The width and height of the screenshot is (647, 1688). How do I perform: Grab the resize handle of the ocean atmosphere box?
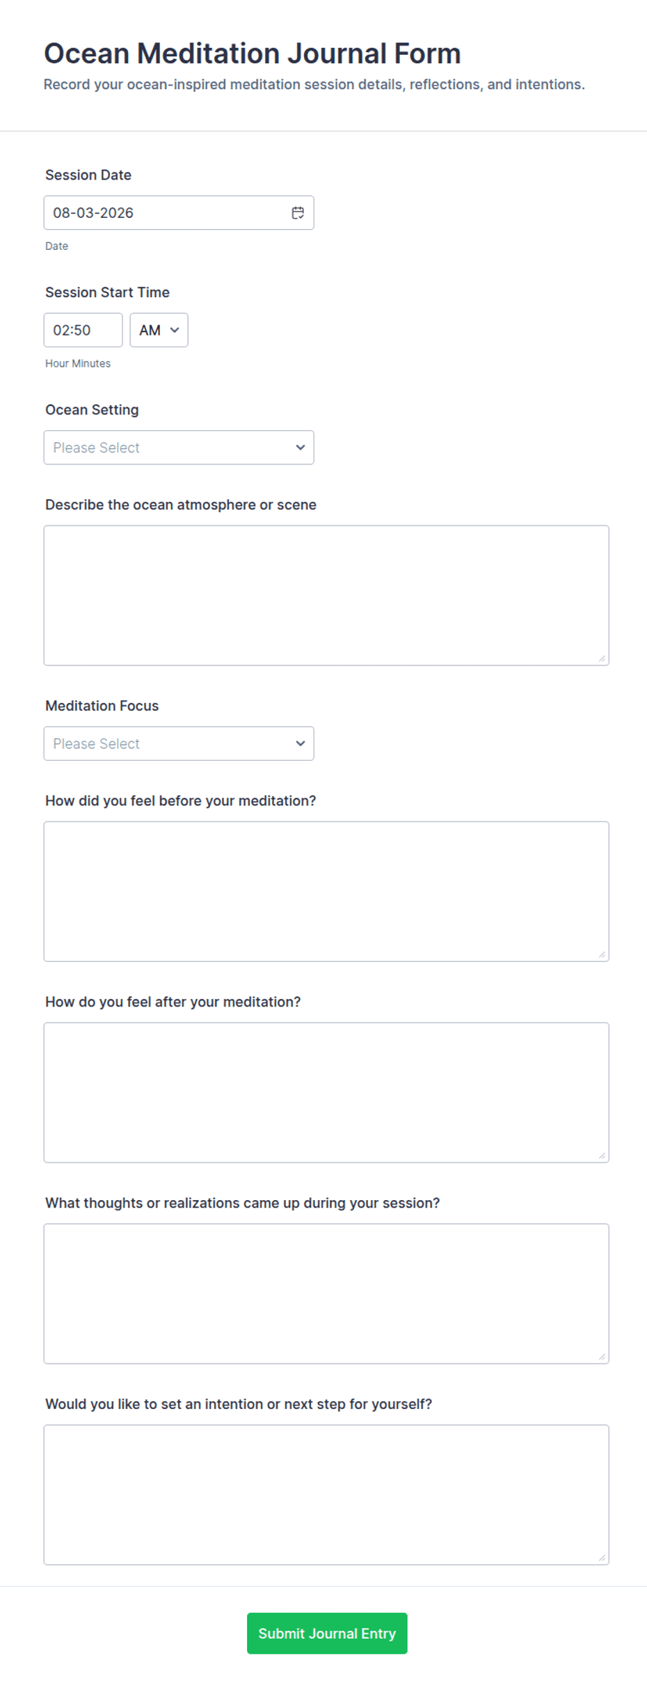602,658
